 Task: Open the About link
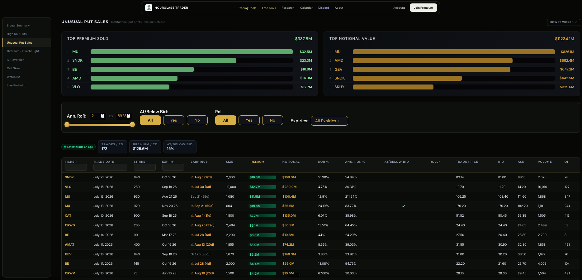click(339, 8)
